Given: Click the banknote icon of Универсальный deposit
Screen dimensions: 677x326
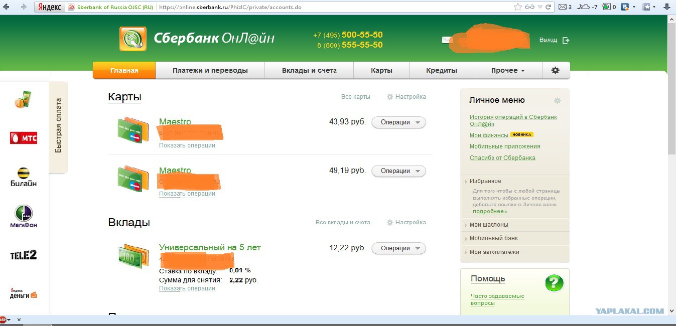Looking at the screenshot, I should coord(132,256).
